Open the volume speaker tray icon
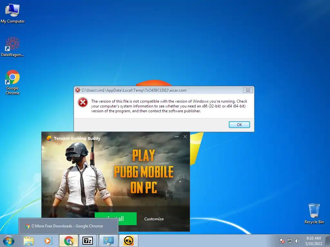330x247 pixels. pos(297,241)
